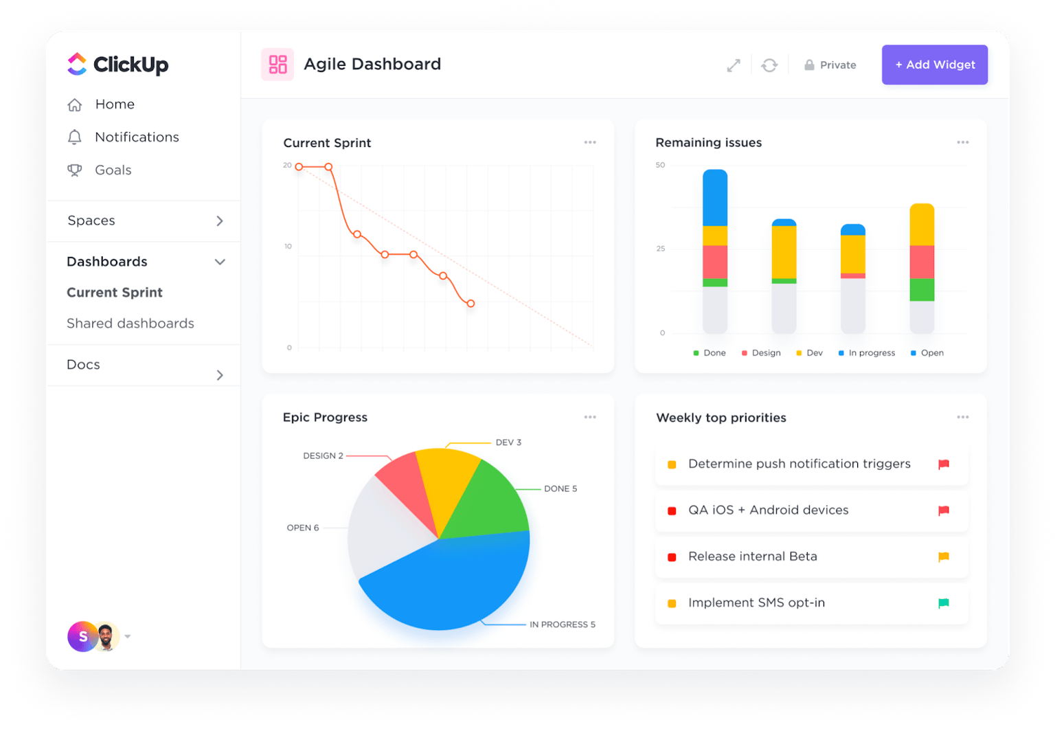
Task: Expand dashboard to fullscreen via arrows icon
Action: click(734, 65)
